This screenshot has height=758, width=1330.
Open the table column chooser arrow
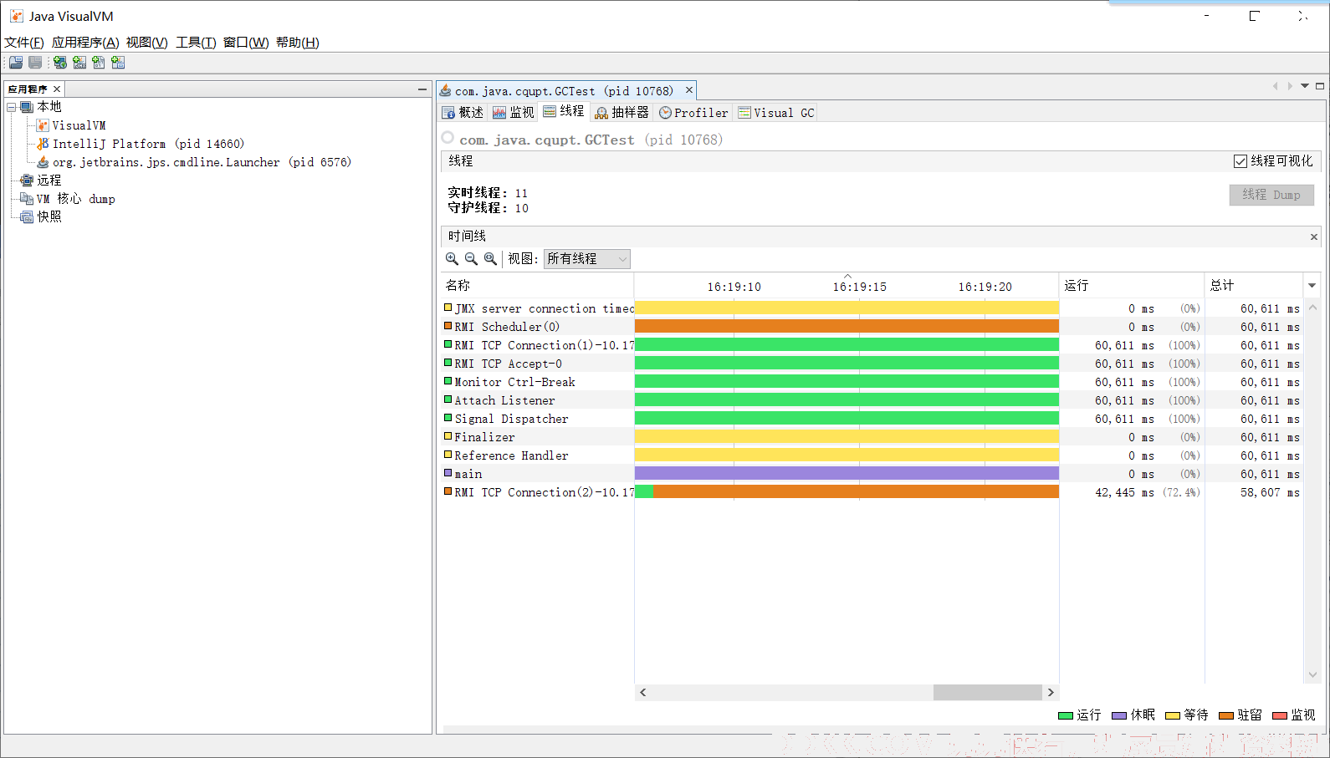pyautogui.click(x=1312, y=286)
